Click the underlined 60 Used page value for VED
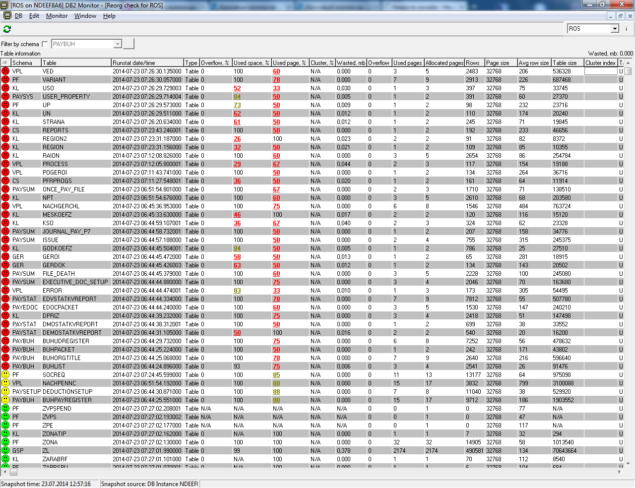 pos(276,71)
